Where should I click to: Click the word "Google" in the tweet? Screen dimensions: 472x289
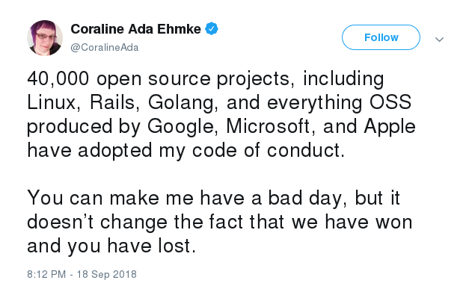180,126
